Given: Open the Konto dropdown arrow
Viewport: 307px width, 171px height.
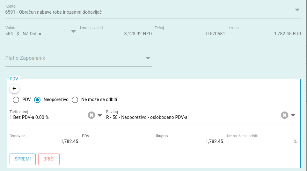Looking at the screenshot, I should click(297, 10).
